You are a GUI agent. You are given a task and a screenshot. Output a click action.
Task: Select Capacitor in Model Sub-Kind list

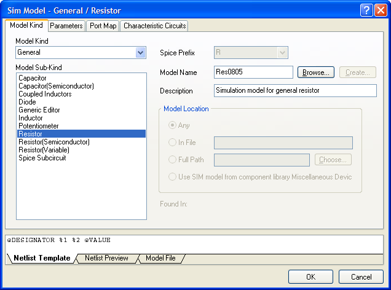click(x=33, y=78)
